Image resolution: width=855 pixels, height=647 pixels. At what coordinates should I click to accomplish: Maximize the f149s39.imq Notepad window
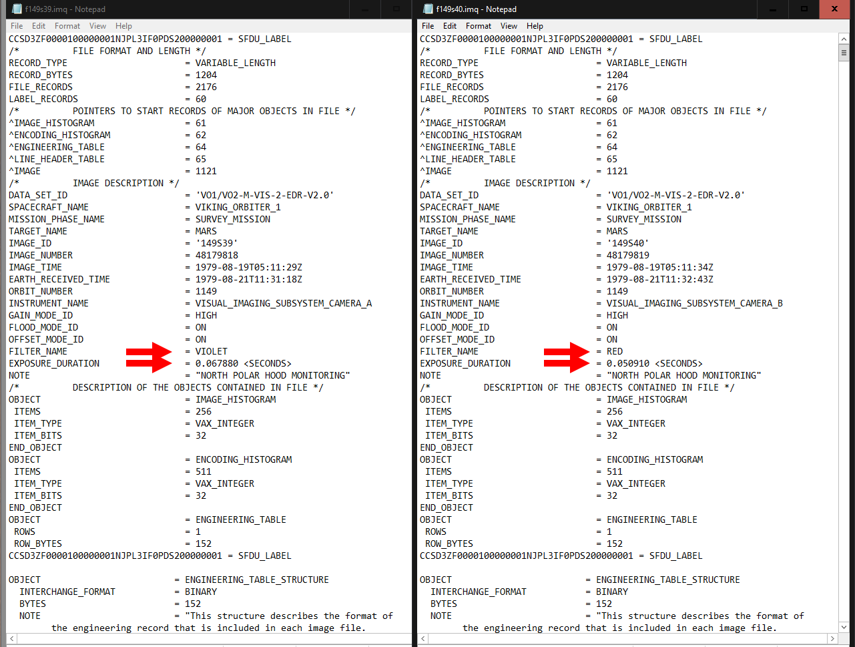(396, 9)
